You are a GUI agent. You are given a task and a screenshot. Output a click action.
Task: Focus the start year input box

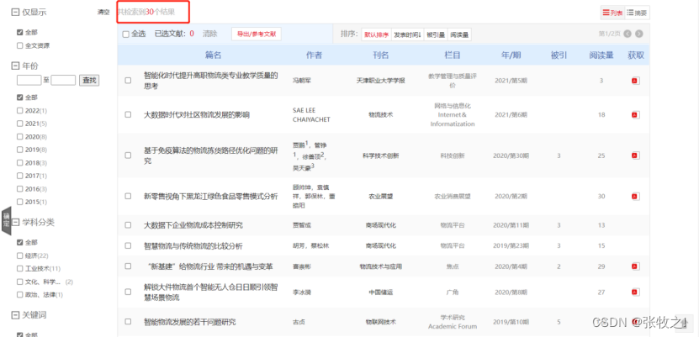(29, 80)
